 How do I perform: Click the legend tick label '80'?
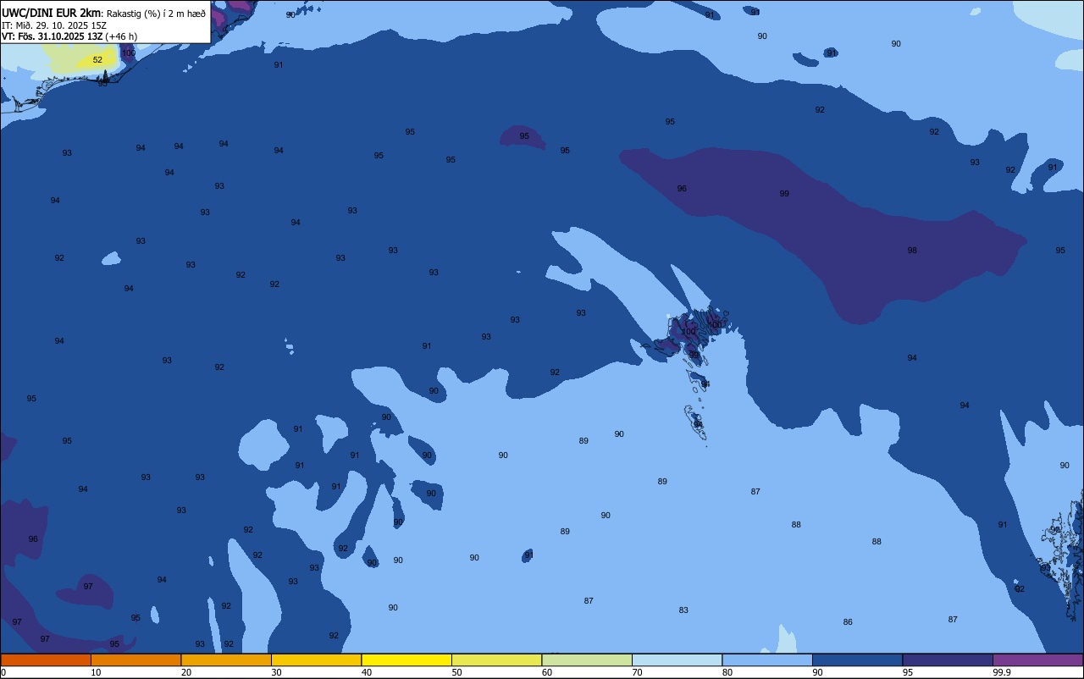(x=727, y=672)
